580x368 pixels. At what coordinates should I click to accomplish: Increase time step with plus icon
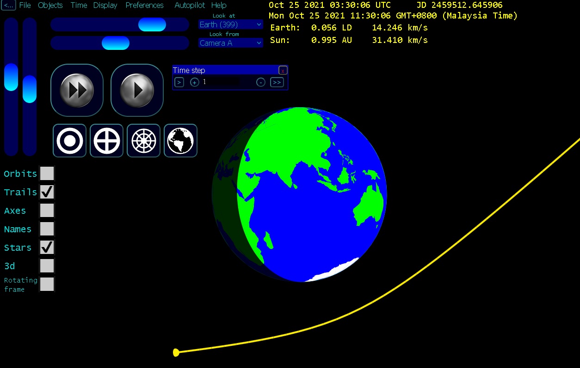(195, 82)
